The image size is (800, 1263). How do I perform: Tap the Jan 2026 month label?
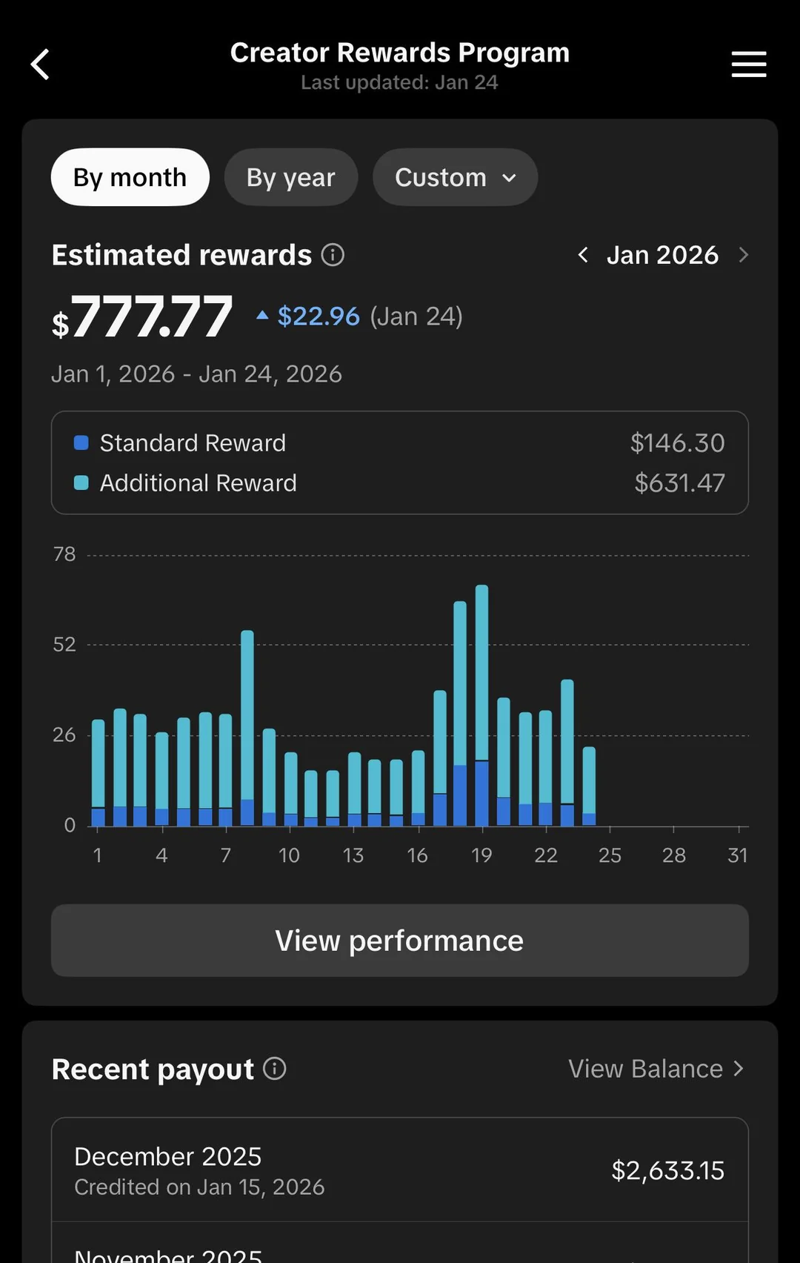(x=662, y=255)
